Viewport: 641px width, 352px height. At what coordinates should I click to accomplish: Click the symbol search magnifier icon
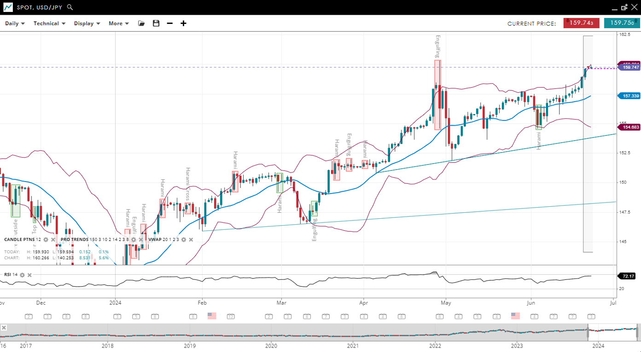click(x=70, y=7)
